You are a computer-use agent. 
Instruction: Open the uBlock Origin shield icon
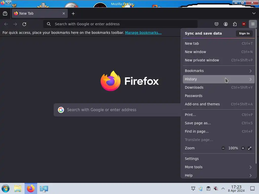click(x=244, y=24)
